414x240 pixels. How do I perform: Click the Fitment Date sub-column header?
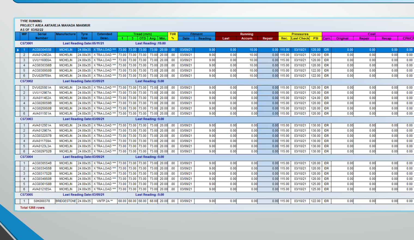point(186,38)
